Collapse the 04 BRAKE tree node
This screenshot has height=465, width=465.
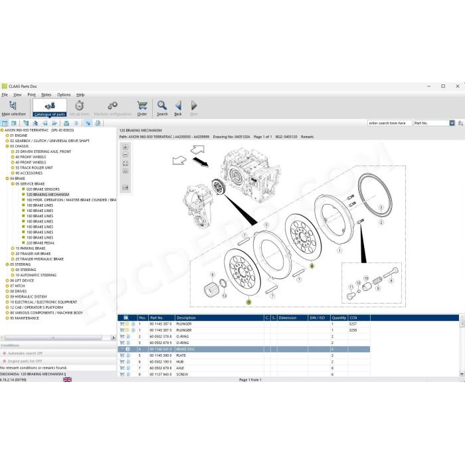(x=7, y=179)
